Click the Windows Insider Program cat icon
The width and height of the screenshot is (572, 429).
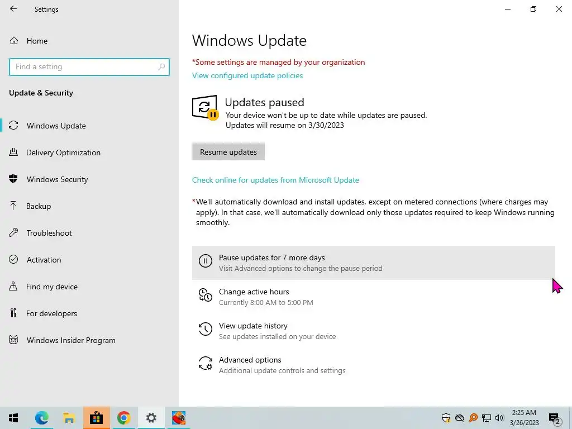pyautogui.click(x=13, y=340)
